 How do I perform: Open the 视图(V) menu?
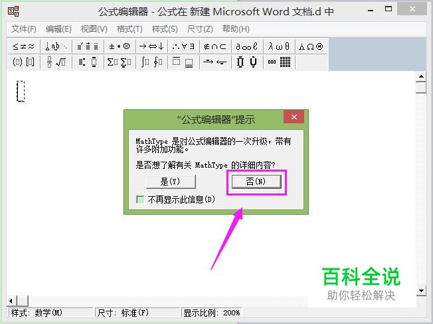pyautogui.click(x=94, y=29)
